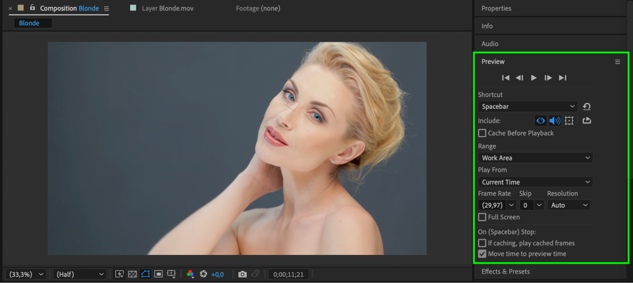633x283 pixels.
Task: Toggle mask and shape path visibility
Action: click(x=146, y=274)
